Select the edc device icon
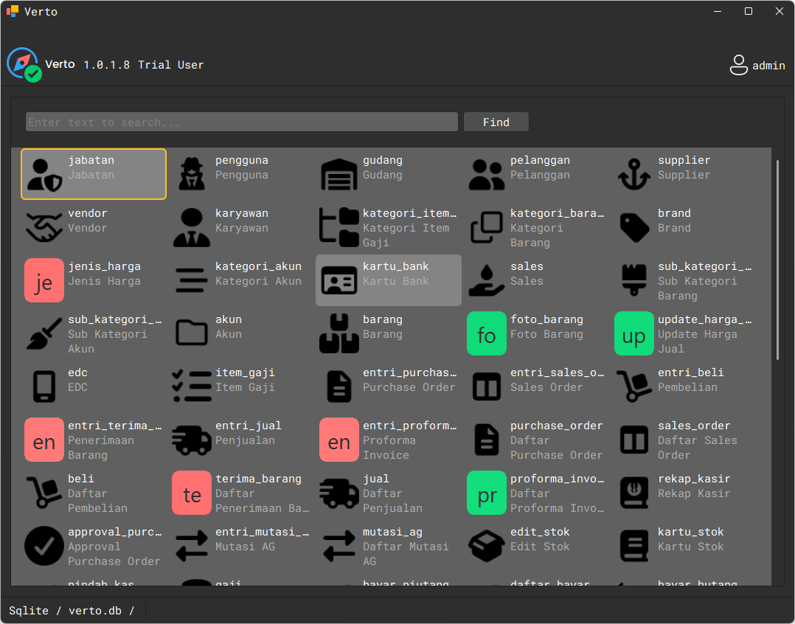The image size is (795, 624). click(x=44, y=386)
